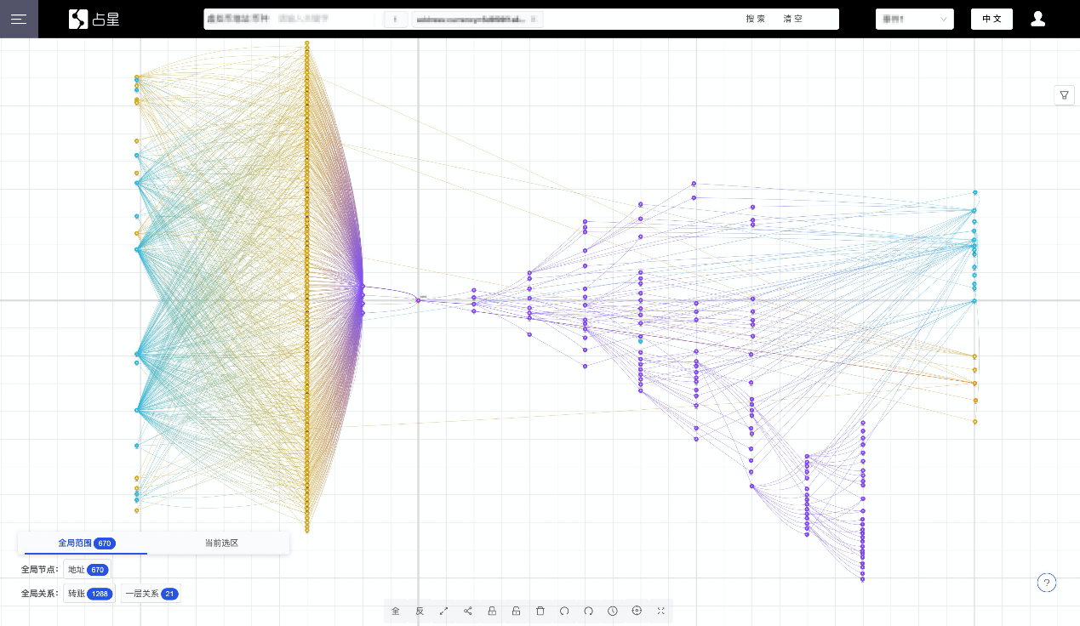Open the case dropdown in header
The width and height of the screenshot is (1080, 626).
click(x=915, y=19)
